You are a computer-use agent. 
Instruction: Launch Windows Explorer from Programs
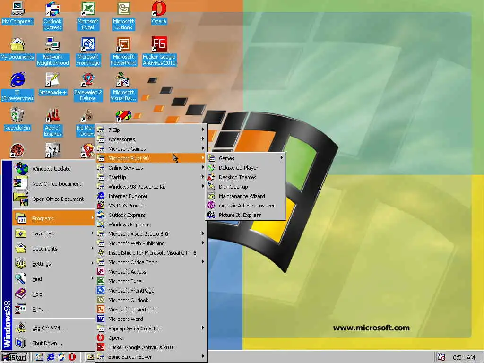151,225
